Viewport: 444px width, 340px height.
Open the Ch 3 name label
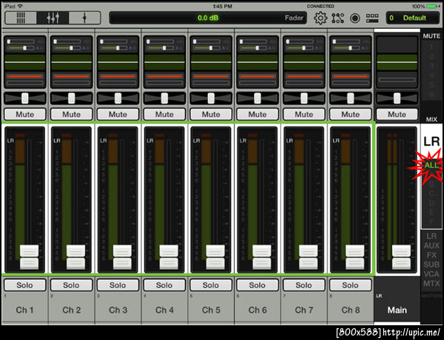click(x=118, y=310)
